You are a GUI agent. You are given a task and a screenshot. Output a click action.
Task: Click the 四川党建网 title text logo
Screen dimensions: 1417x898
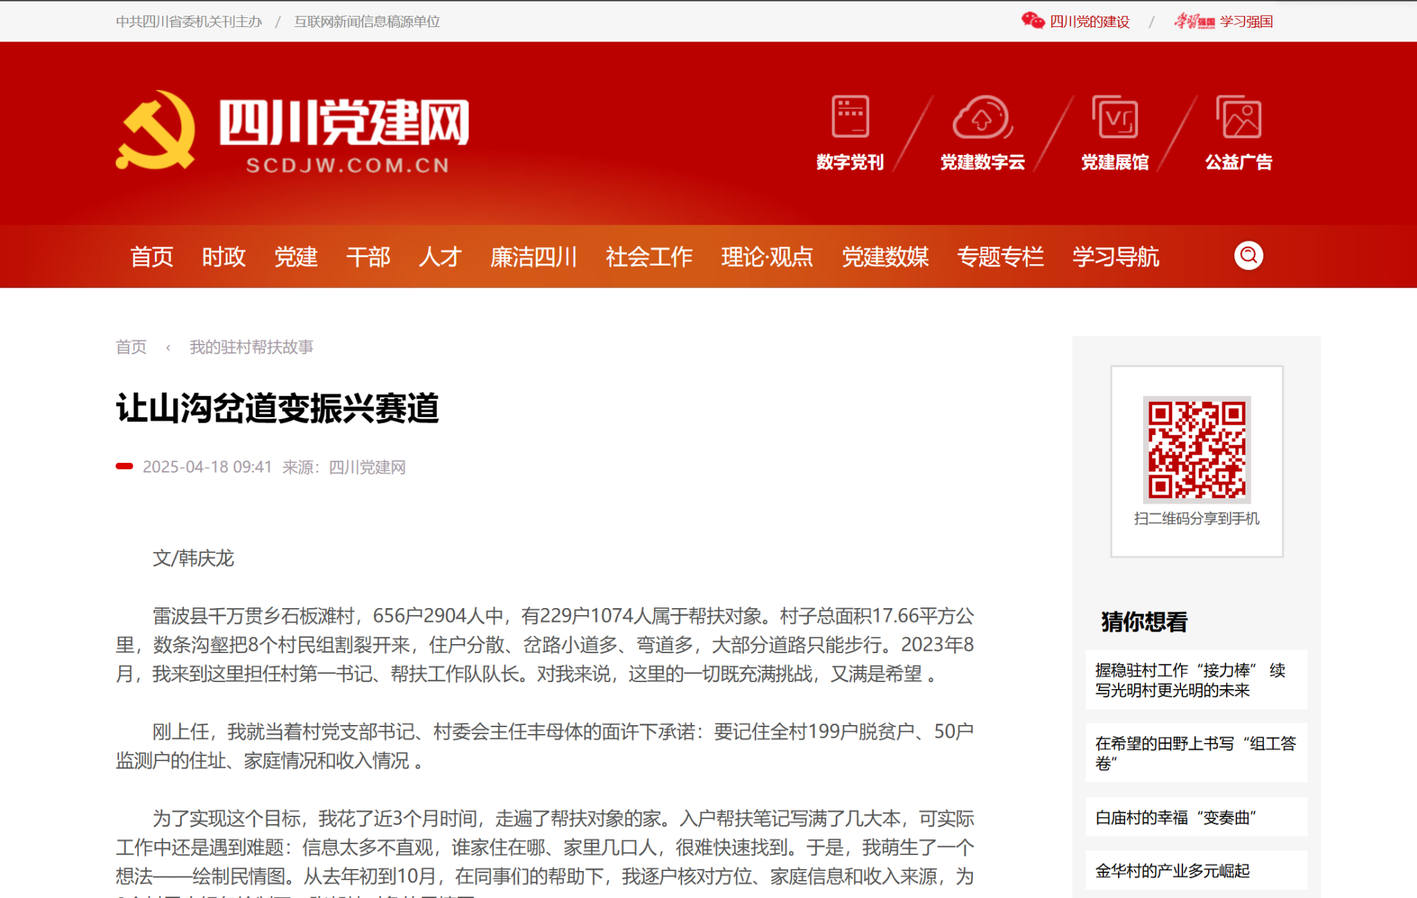click(345, 122)
